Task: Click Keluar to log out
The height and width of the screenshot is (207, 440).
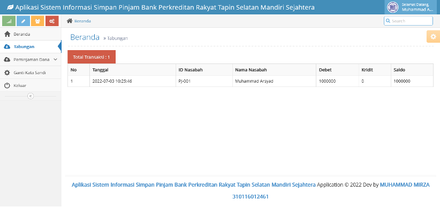Action: coord(31,85)
